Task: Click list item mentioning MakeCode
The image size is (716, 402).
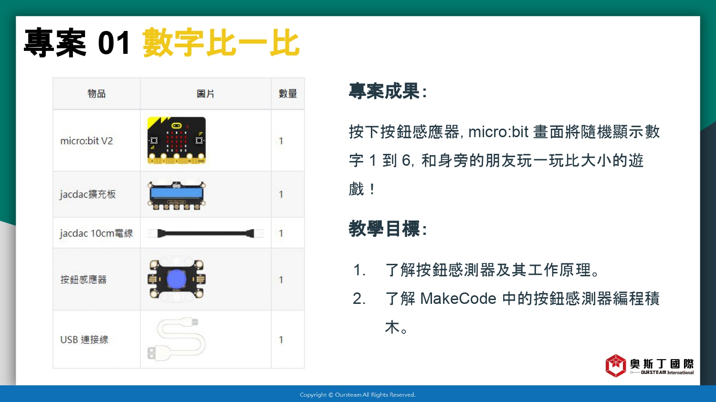Action: (x=522, y=313)
